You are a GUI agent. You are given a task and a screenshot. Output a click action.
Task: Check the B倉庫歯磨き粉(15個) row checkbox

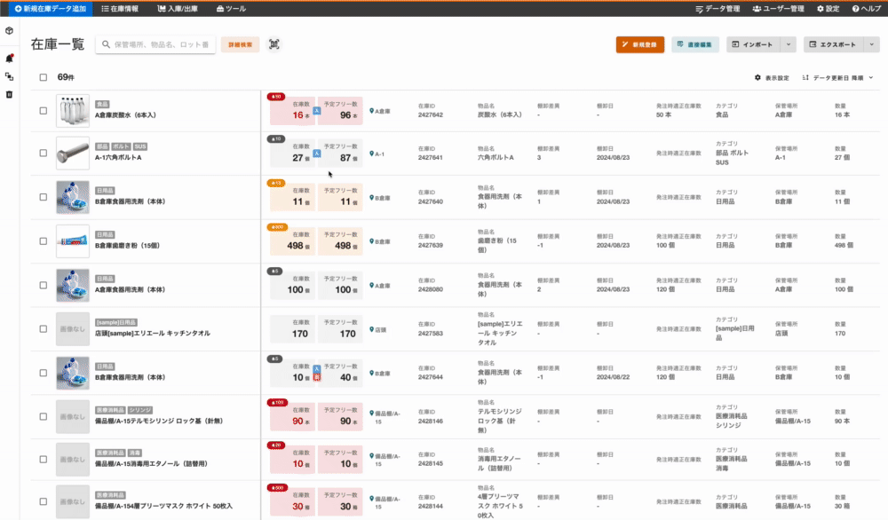click(x=43, y=241)
